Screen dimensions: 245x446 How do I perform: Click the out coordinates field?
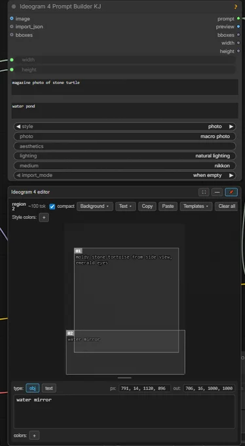pos(209,388)
